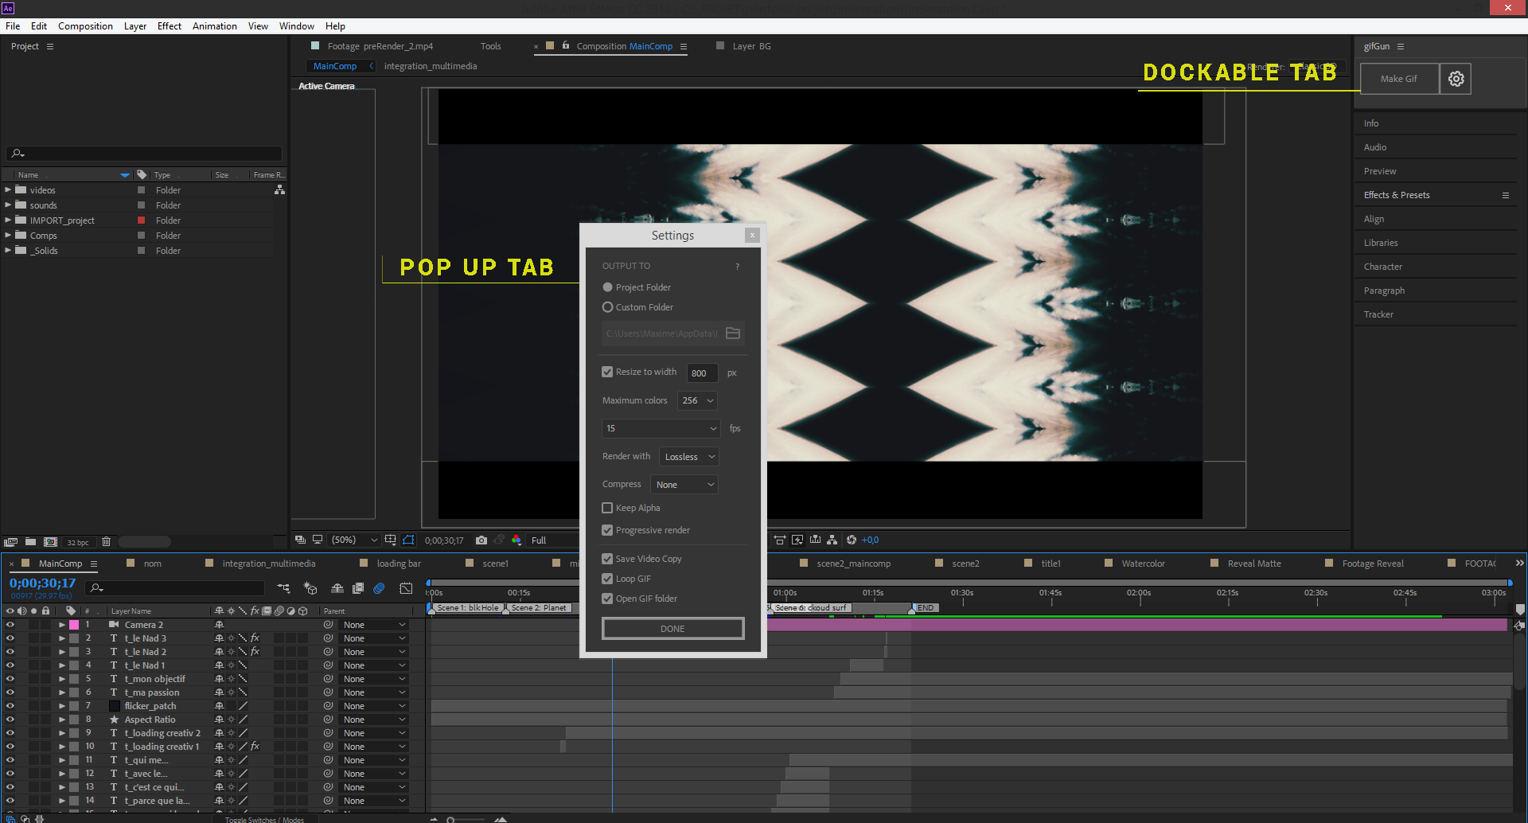
Task: Click the new folder icon in Project panel
Action: pos(30,542)
